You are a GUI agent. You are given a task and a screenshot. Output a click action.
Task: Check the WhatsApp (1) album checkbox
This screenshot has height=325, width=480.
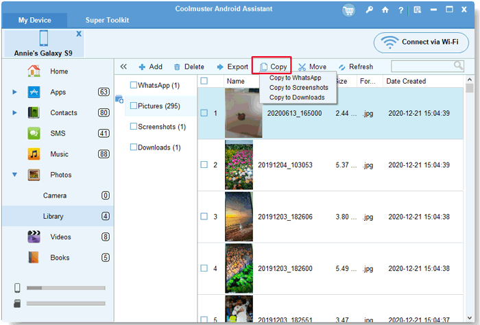(x=134, y=85)
